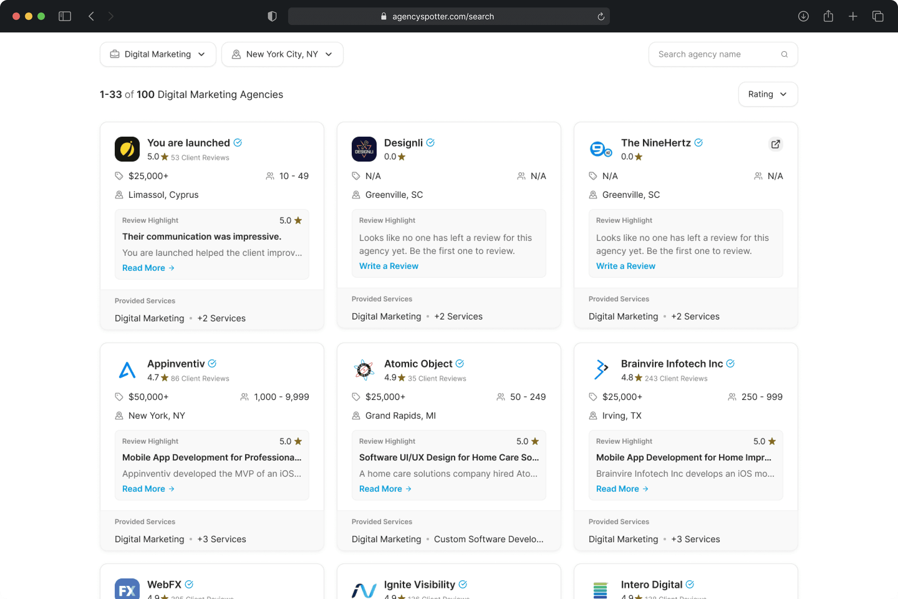Click You are launched logo
This screenshot has height=599, width=898.
click(x=127, y=149)
